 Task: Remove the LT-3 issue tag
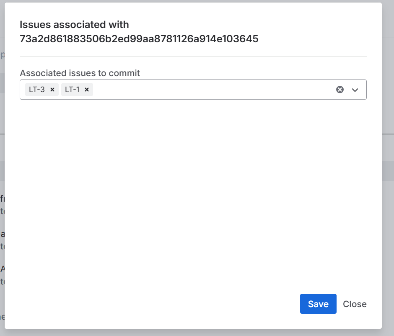coord(52,90)
